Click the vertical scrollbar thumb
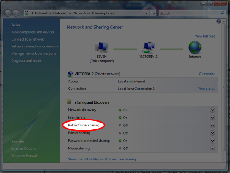This screenshot has height=173, width=230. coord(224,87)
